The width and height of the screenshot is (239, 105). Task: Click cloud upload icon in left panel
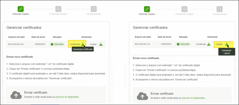[x=16, y=95]
